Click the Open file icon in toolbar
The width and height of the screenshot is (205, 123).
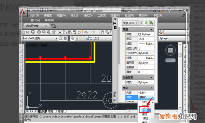[x=28, y=32]
